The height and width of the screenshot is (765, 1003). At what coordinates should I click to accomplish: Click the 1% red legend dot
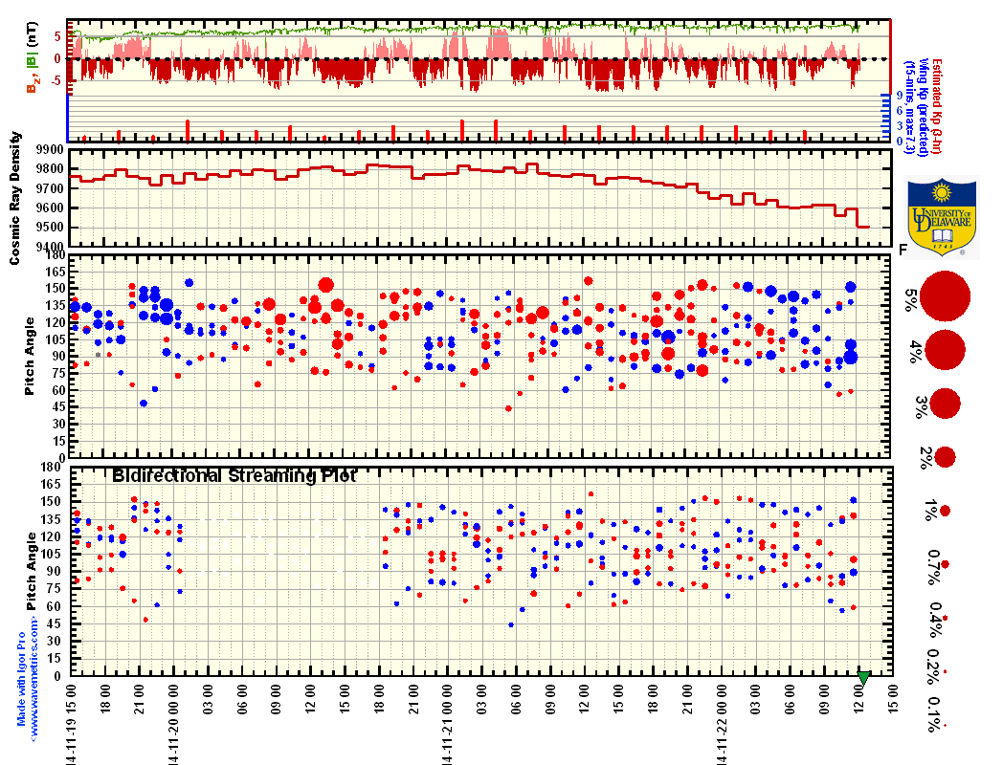point(945,511)
